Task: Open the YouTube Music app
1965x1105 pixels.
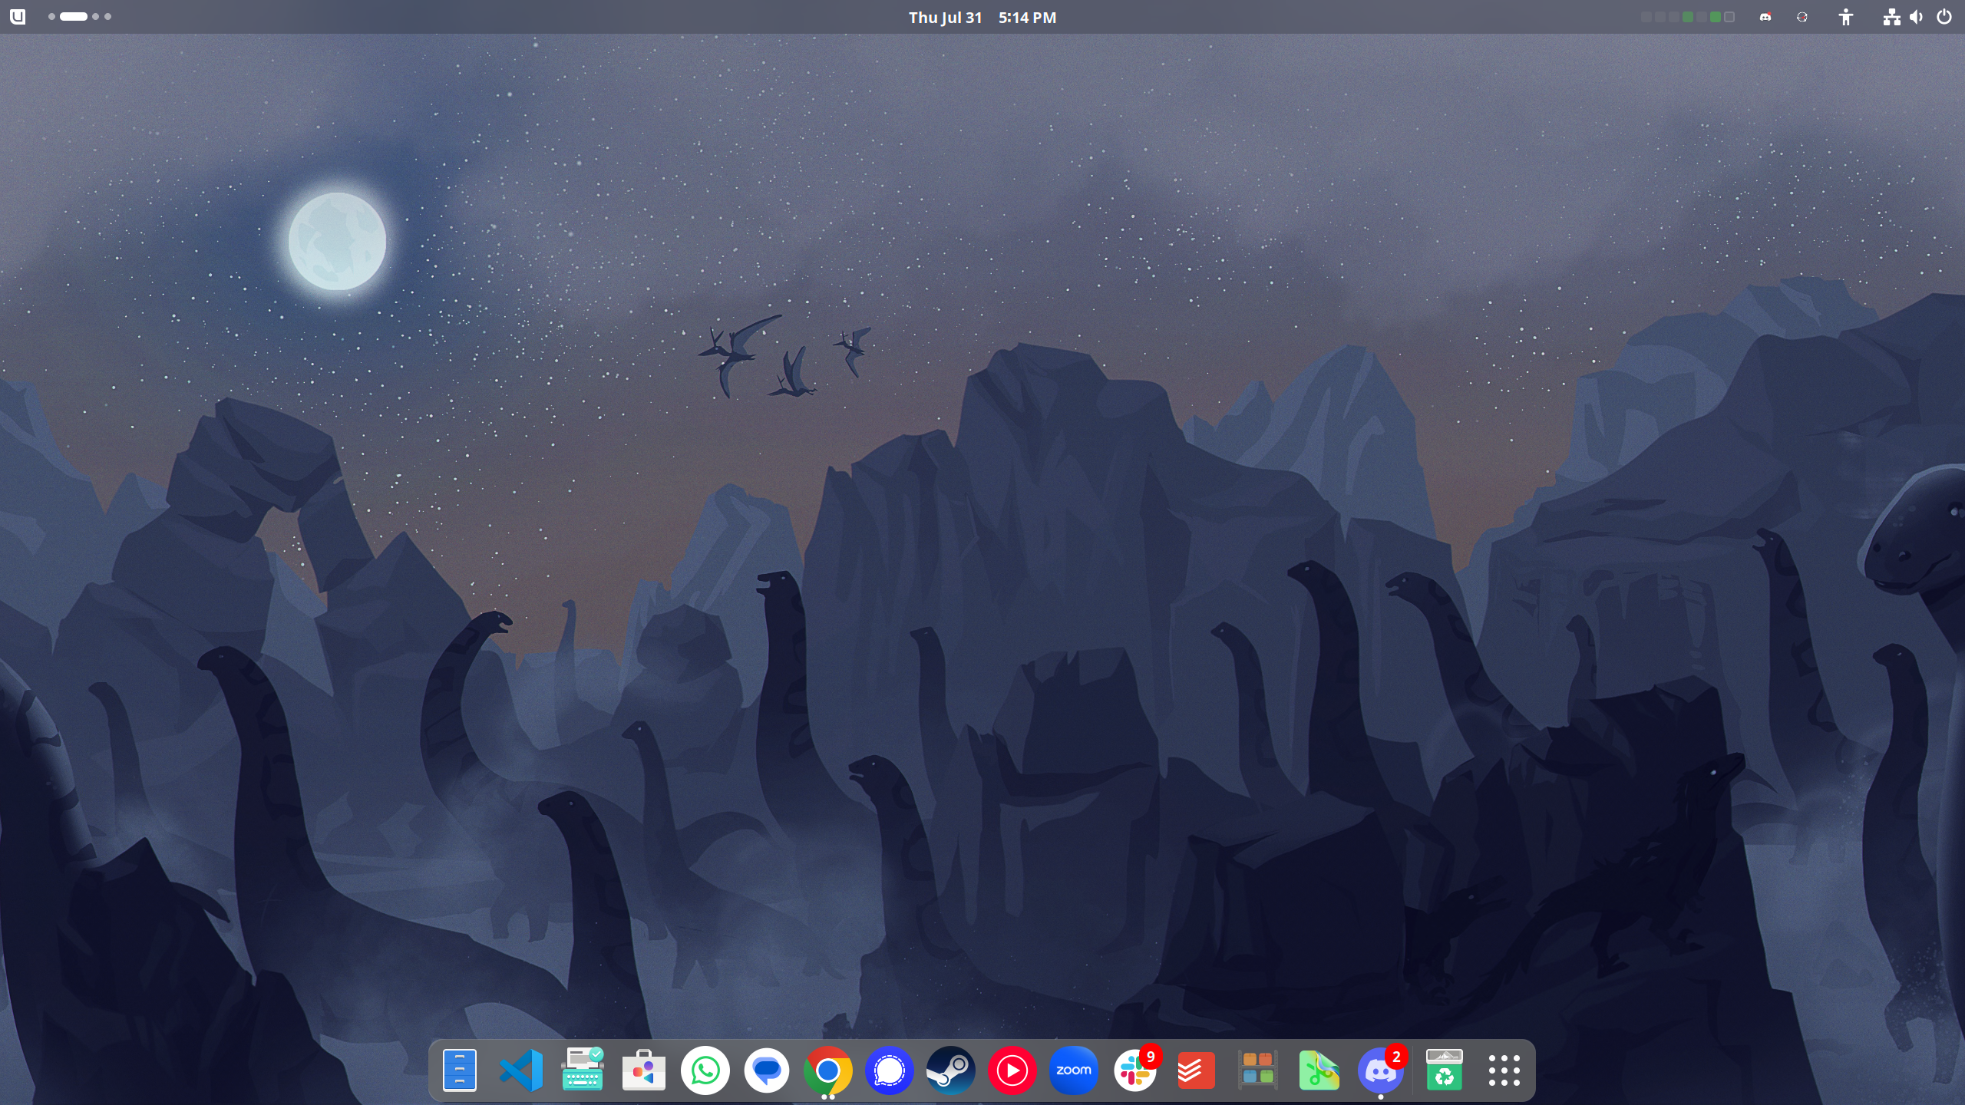Action: pos(1012,1070)
